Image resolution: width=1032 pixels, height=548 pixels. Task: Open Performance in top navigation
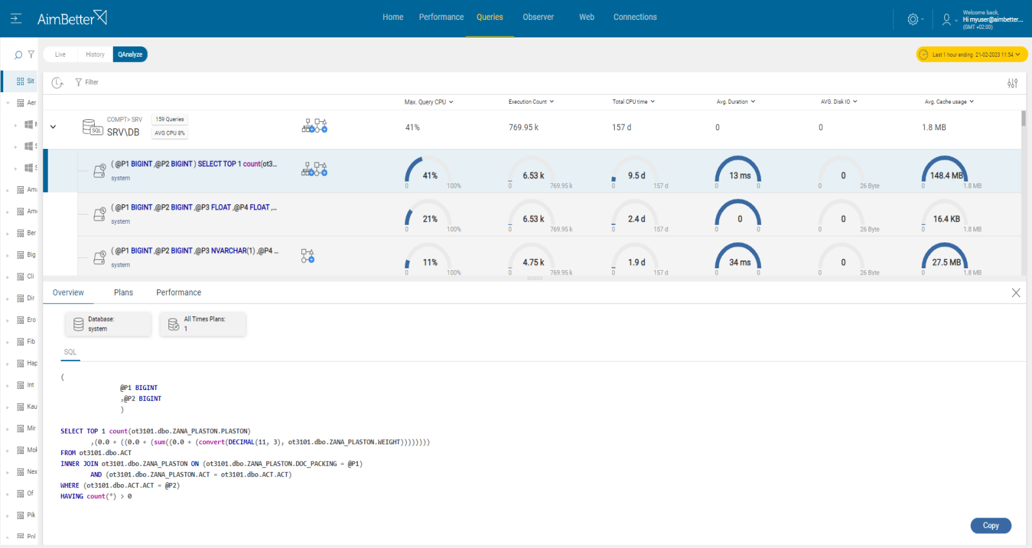tap(441, 17)
